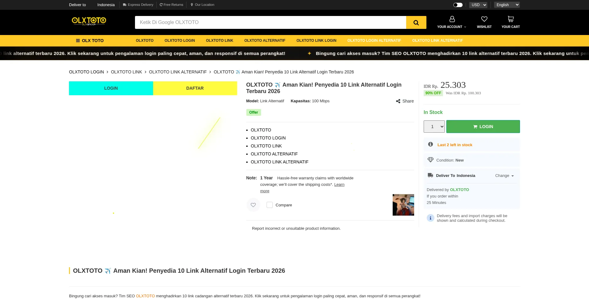Click the delivery truck icon beside Deliver To
This screenshot has height=305, width=589.
coord(430,175)
